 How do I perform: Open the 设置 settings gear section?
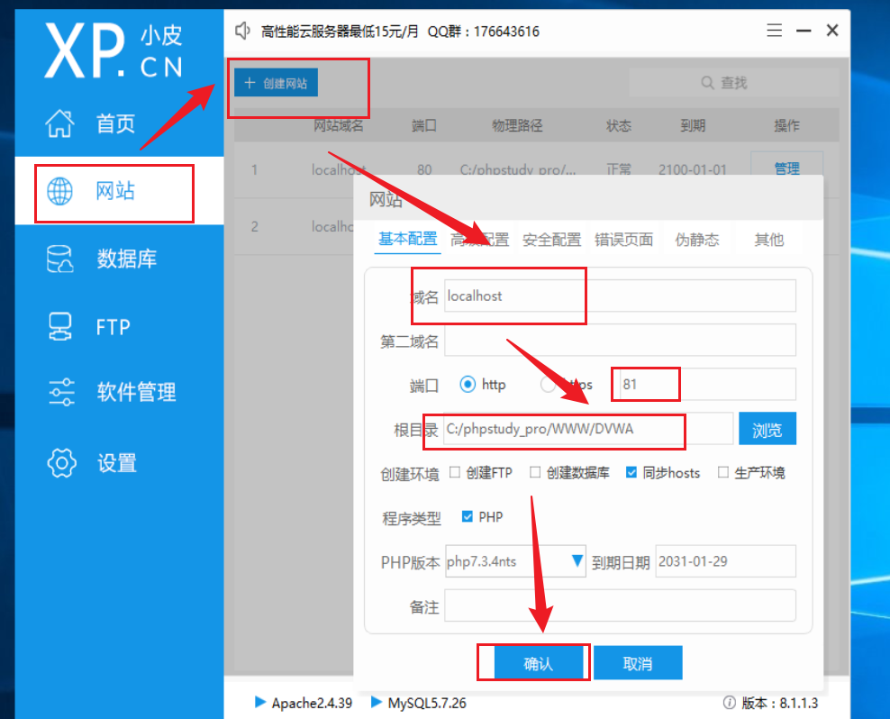click(91, 463)
